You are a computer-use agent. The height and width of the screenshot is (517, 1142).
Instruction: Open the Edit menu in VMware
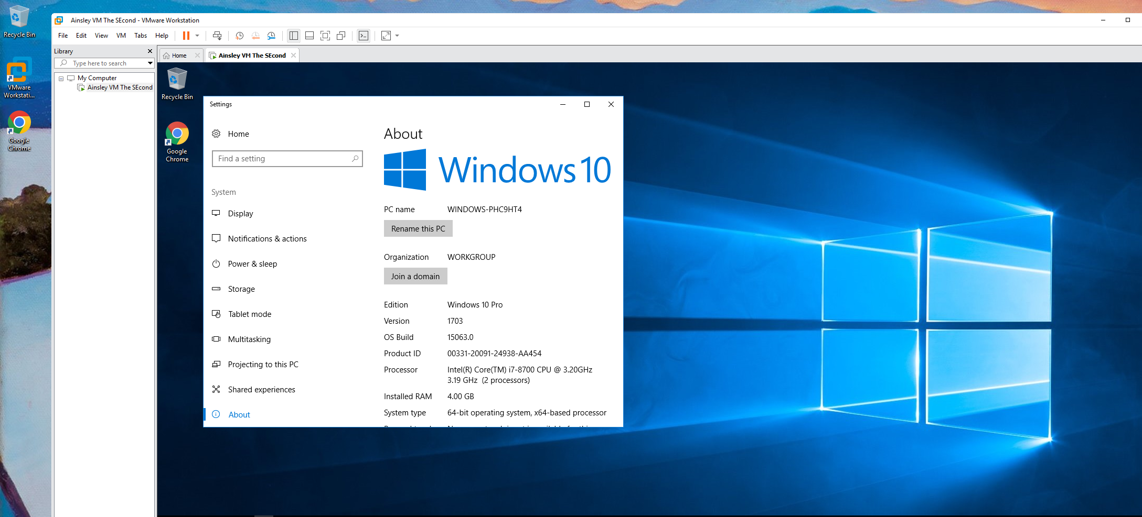pos(81,36)
